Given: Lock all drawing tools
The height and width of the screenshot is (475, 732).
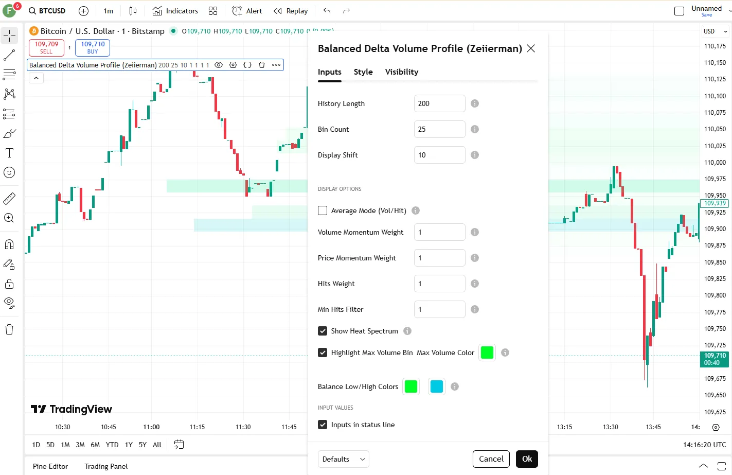Looking at the screenshot, I should pos(9,284).
